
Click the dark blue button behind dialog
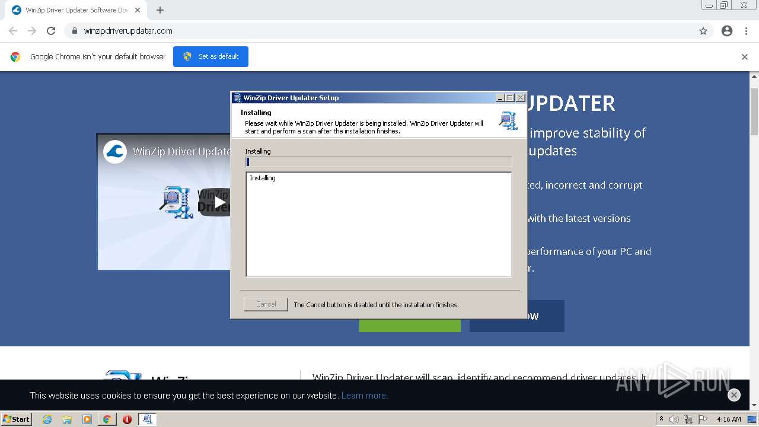(x=546, y=316)
